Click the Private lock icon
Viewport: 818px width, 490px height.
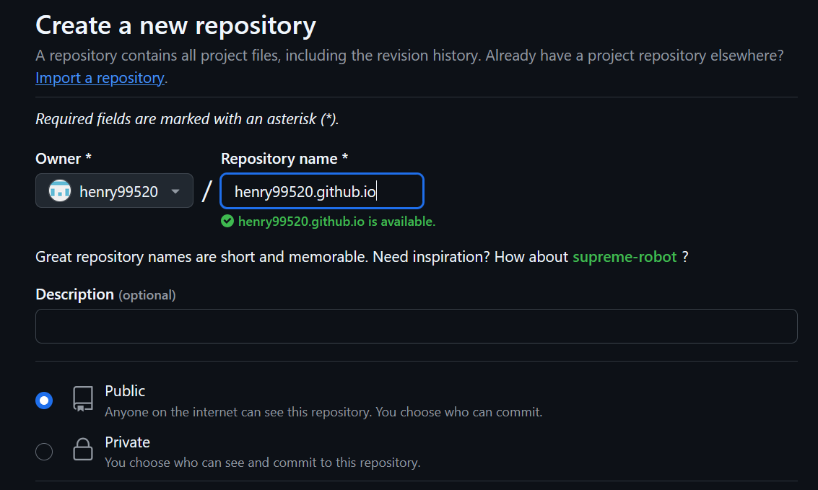coord(83,450)
